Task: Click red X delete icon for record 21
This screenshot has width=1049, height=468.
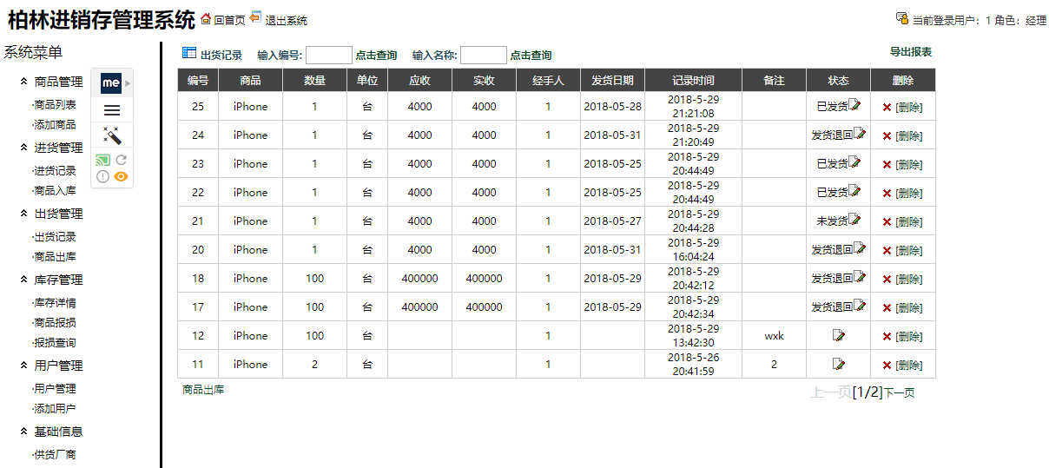Action: (887, 221)
